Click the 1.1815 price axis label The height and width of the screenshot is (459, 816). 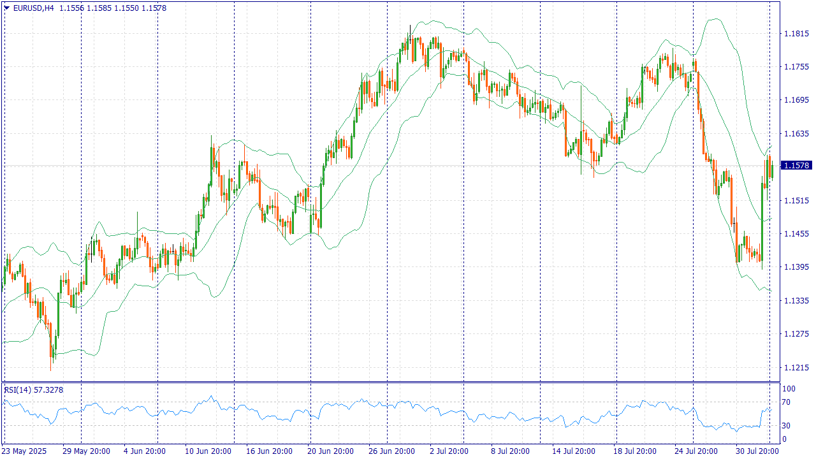click(x=796, y=33)
